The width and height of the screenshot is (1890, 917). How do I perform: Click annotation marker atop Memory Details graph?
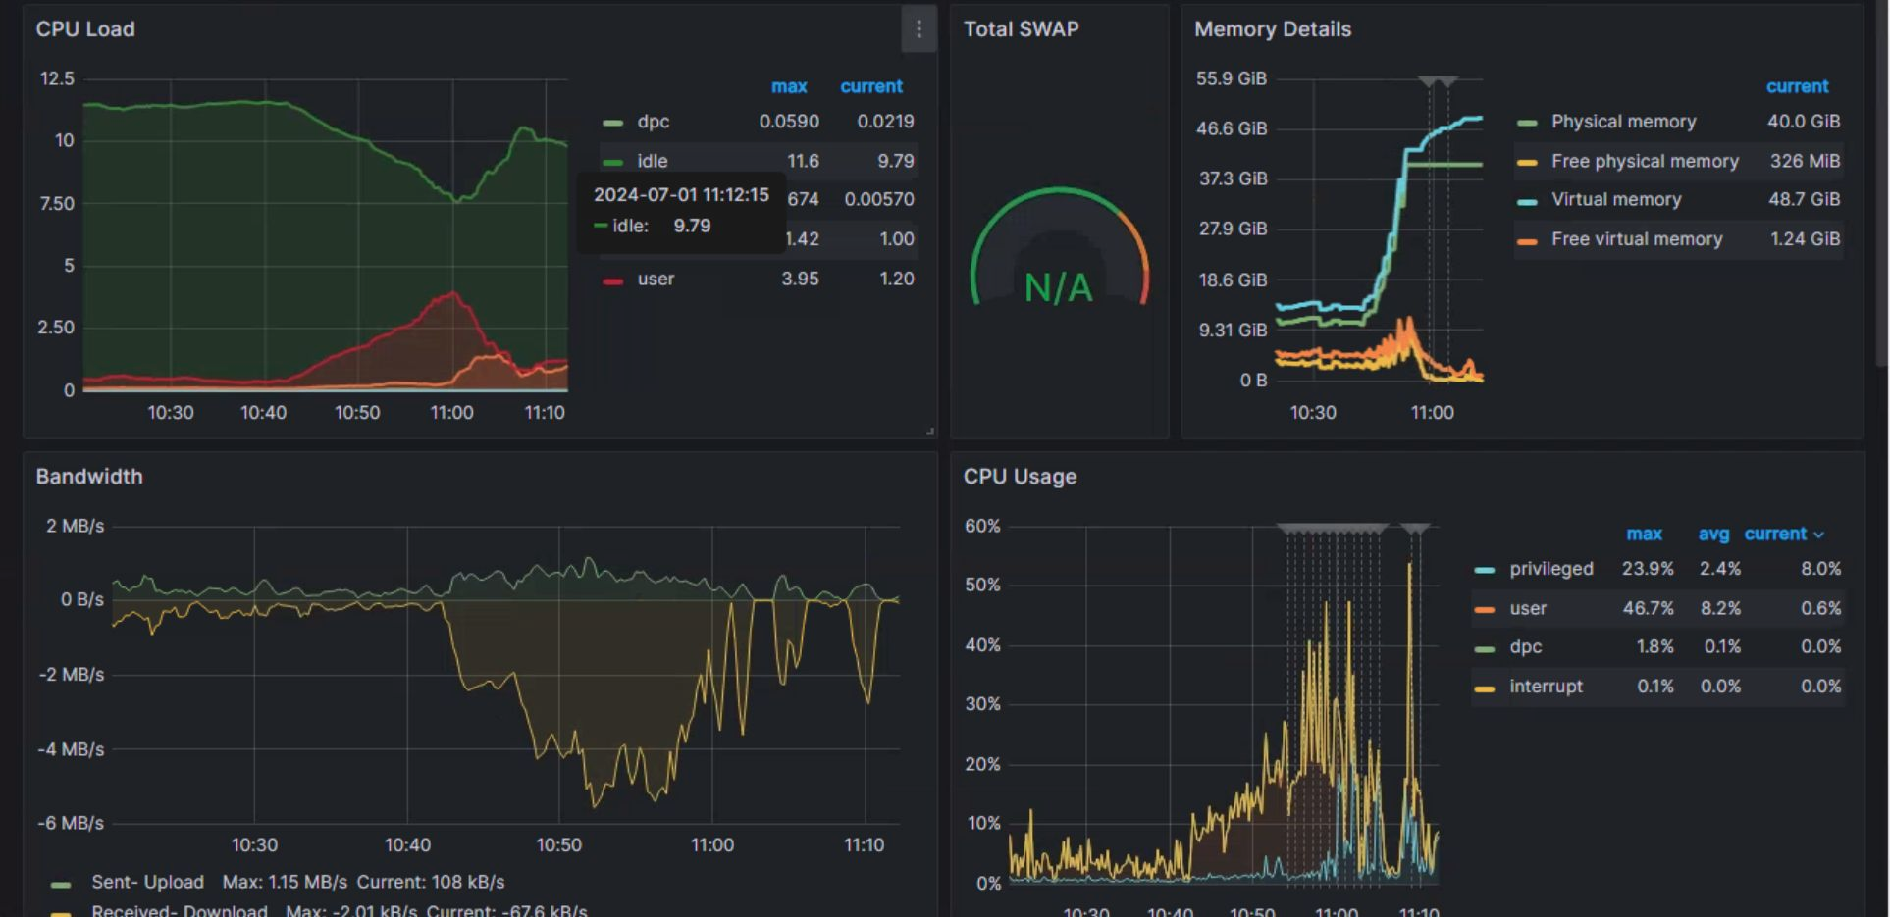[1439, 81]
